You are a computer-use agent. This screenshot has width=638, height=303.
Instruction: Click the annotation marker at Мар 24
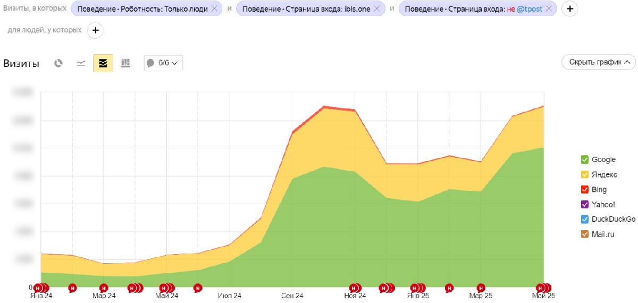point(104,288)
